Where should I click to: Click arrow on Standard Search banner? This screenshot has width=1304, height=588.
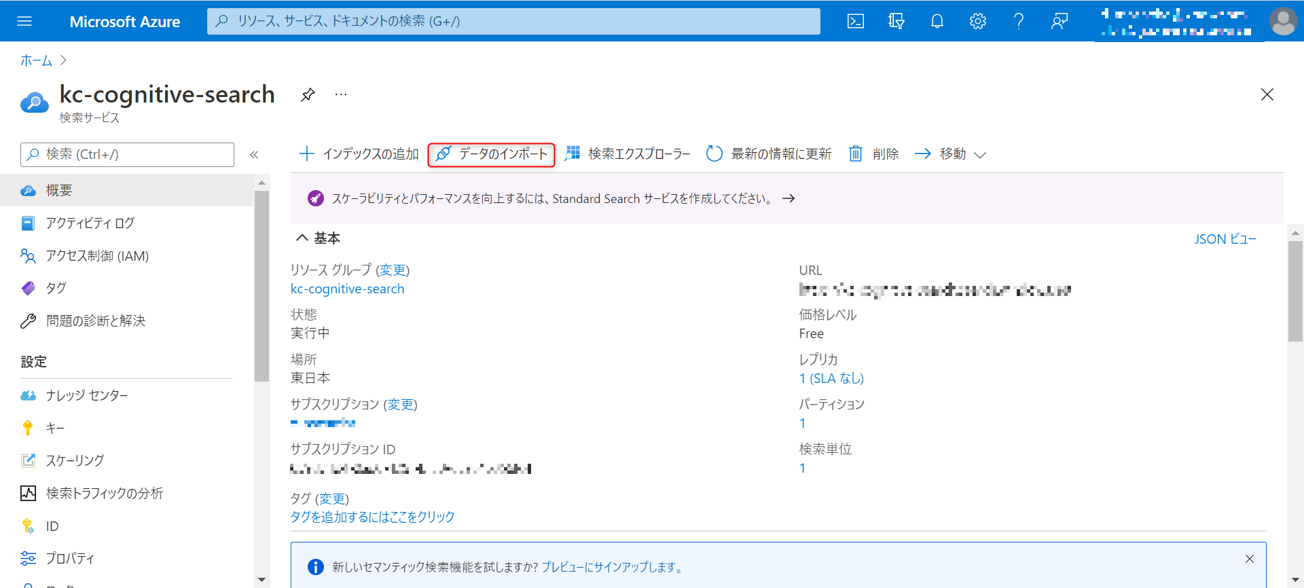point(789,199)
